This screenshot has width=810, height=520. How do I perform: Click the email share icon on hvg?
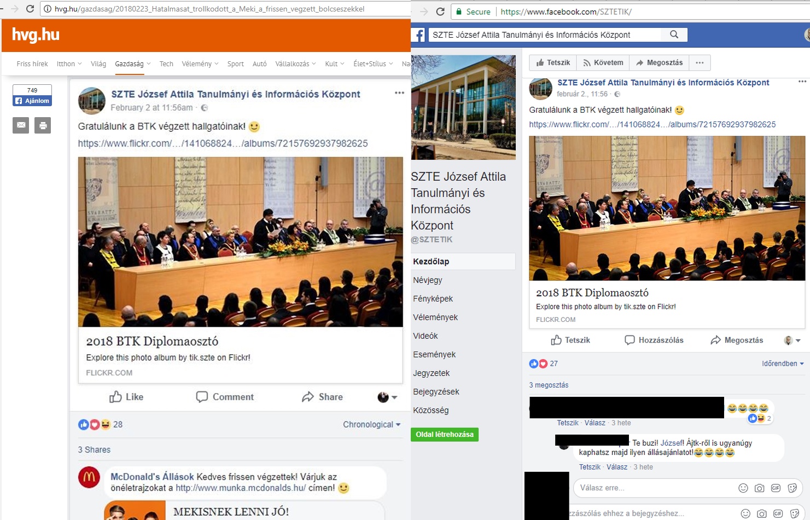(21, 125)
